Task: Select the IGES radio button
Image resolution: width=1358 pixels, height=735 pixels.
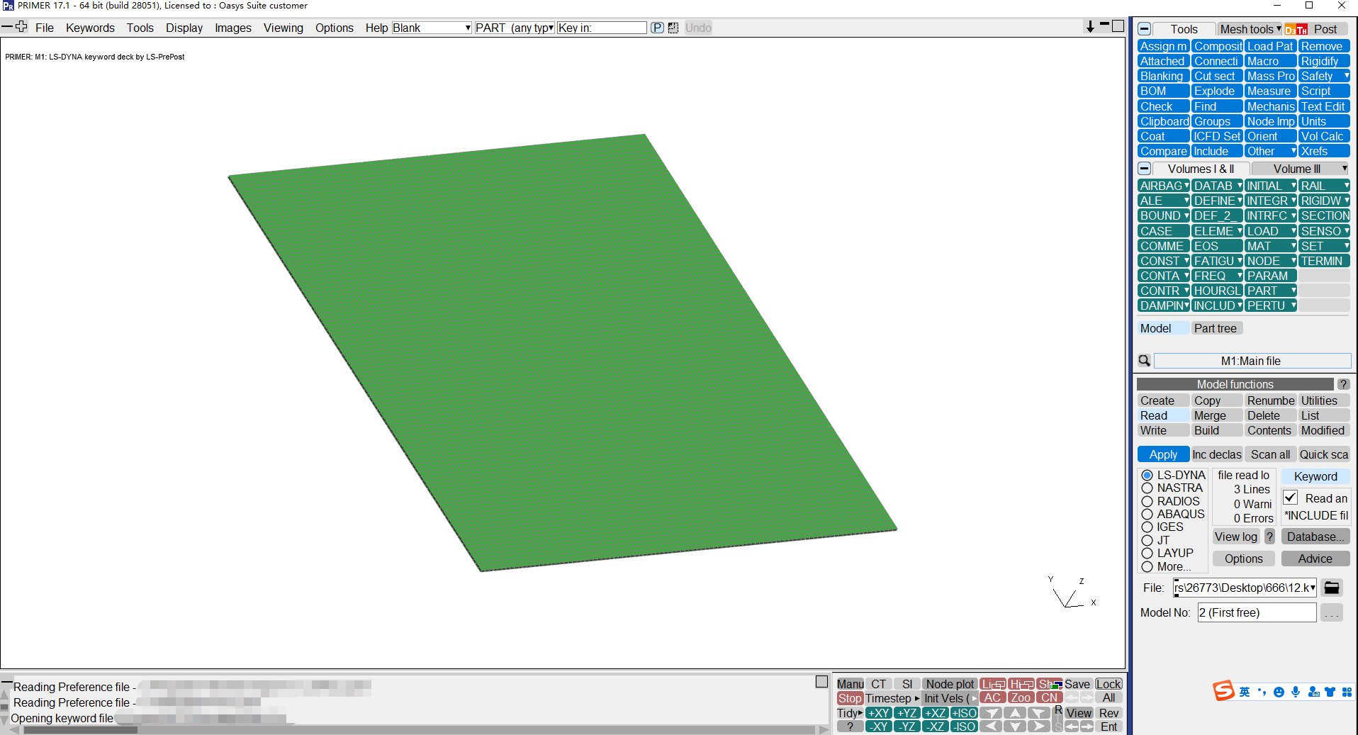Action: [x=1147, y=527]
